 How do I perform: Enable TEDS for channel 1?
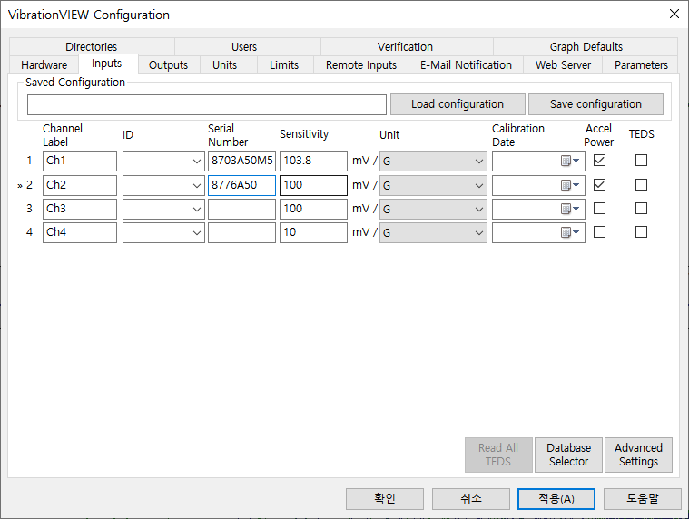[x=641, y=161]
